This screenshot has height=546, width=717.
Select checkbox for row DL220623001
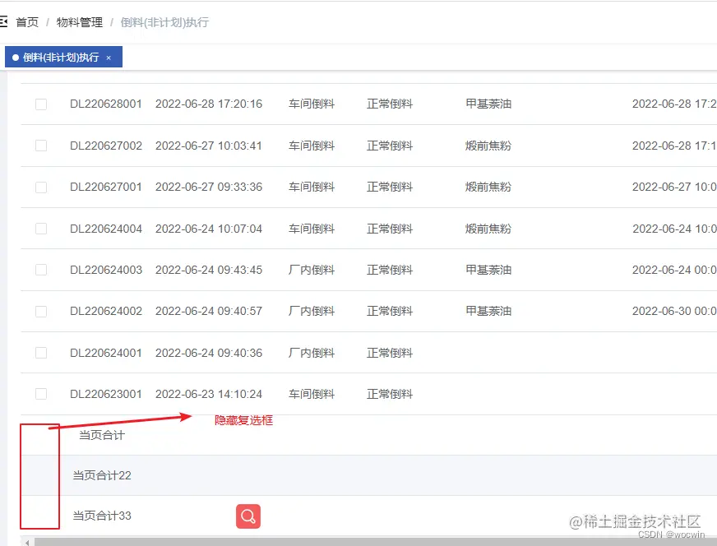[x=41, y=394]
